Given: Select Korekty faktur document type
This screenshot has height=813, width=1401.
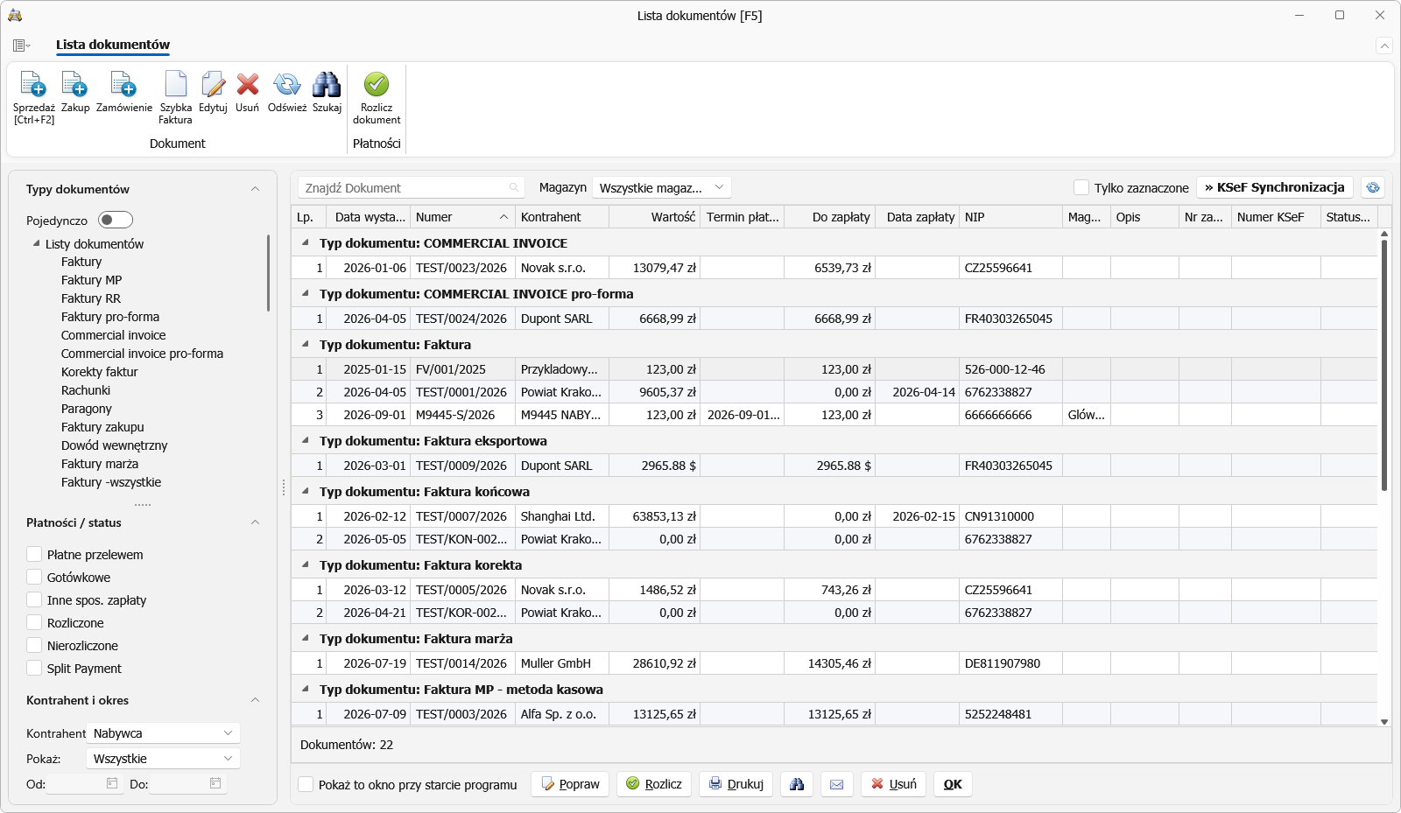Looking at the screenshot, I should [x=100, y=372].
